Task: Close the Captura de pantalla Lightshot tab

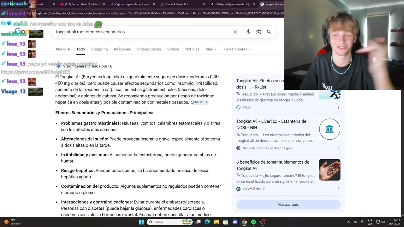Action: point(155,4)
